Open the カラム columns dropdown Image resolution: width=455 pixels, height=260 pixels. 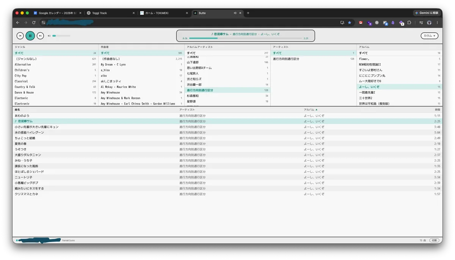pyautogui.click(x=429, y=36)
